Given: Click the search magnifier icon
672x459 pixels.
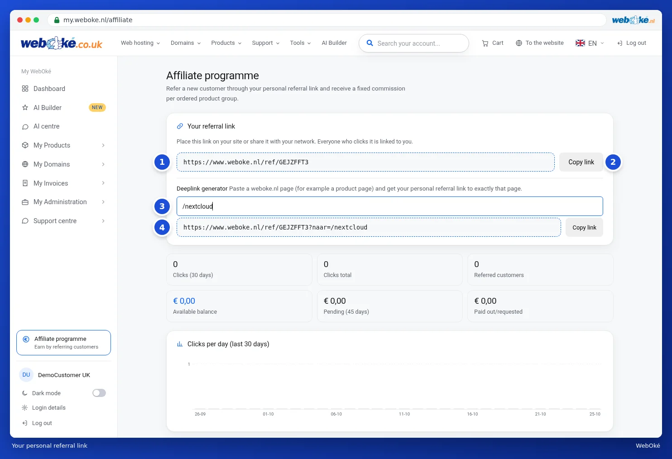Looking at the screenshot, I should click(x=370, y=43).
